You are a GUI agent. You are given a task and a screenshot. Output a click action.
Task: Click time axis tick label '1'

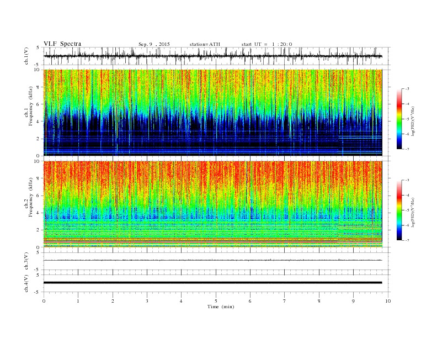coord(78,301)
